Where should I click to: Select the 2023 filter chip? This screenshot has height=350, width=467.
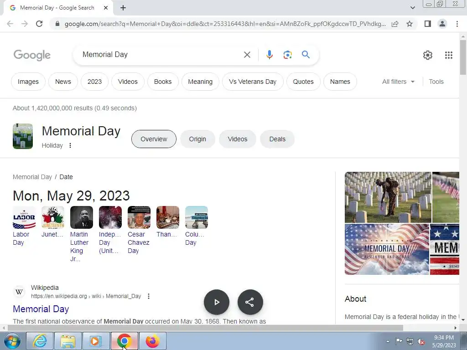coord(94,82)
